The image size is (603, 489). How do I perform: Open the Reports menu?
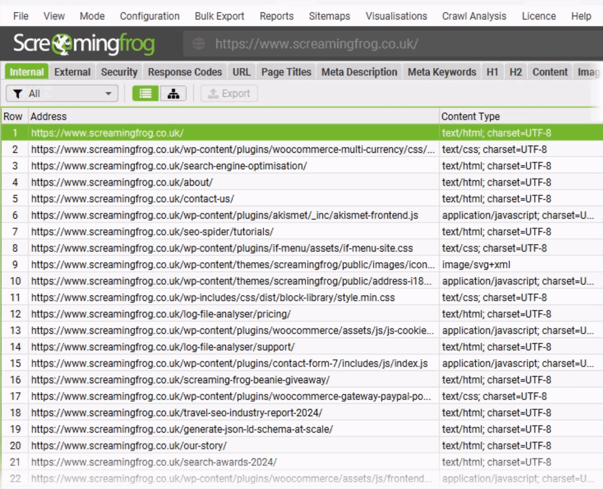[x=276, y=16]
